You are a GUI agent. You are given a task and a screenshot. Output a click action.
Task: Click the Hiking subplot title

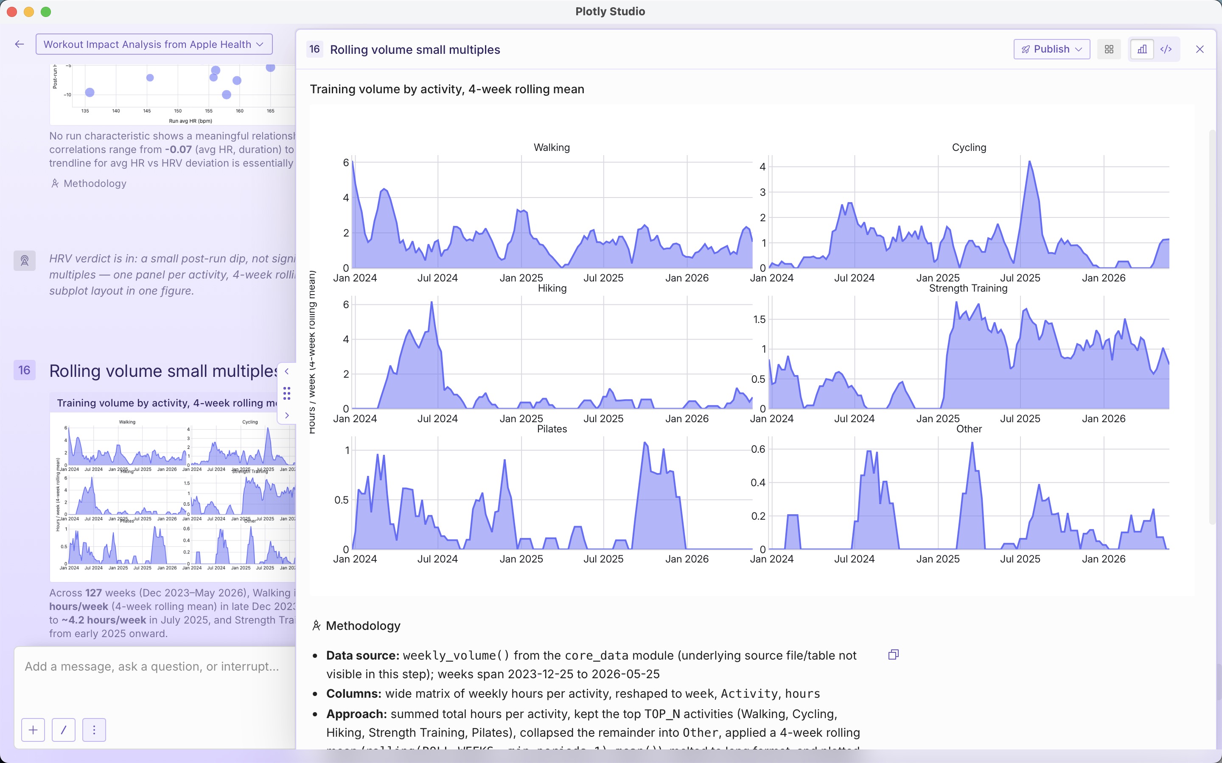(552, 288)
